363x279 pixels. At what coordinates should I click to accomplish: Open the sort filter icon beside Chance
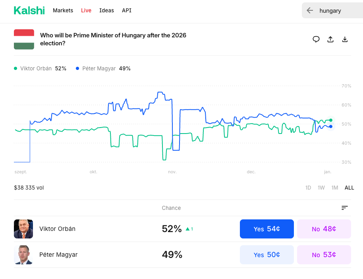tap(344, 208)
